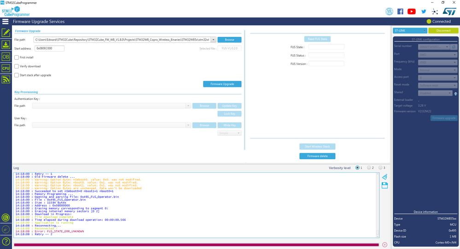Enable First install checkbox
The height and width of the screenshot is (249, 460).
17,58
